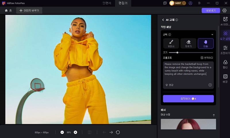The height and width of the screenshot is (138, 230).
Task: Go back using the AI 교체 back arrow
Action: point(163,20)
